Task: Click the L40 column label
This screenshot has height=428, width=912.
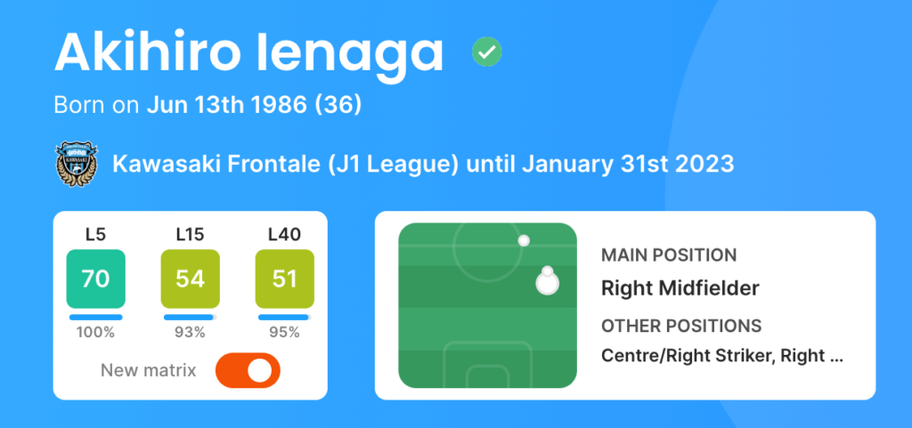Action: click(x=284, y=236)
